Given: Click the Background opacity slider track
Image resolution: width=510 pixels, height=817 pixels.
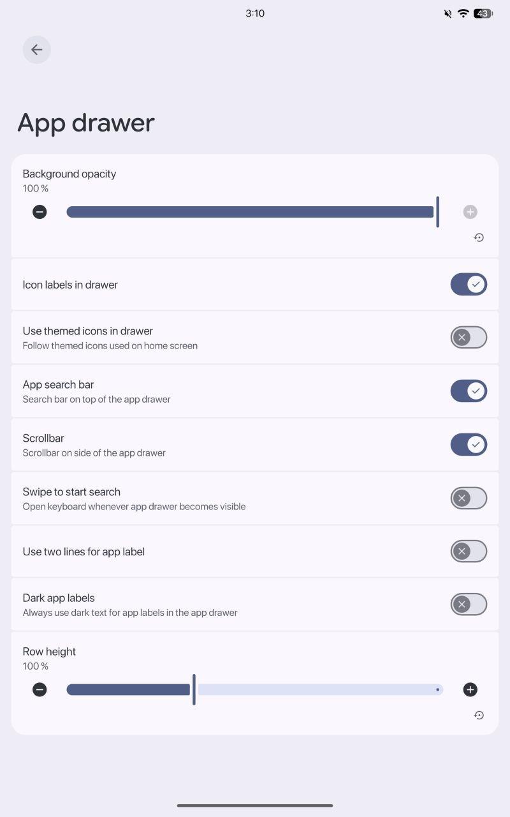Looking at the screenshot, I should [250, 212].
